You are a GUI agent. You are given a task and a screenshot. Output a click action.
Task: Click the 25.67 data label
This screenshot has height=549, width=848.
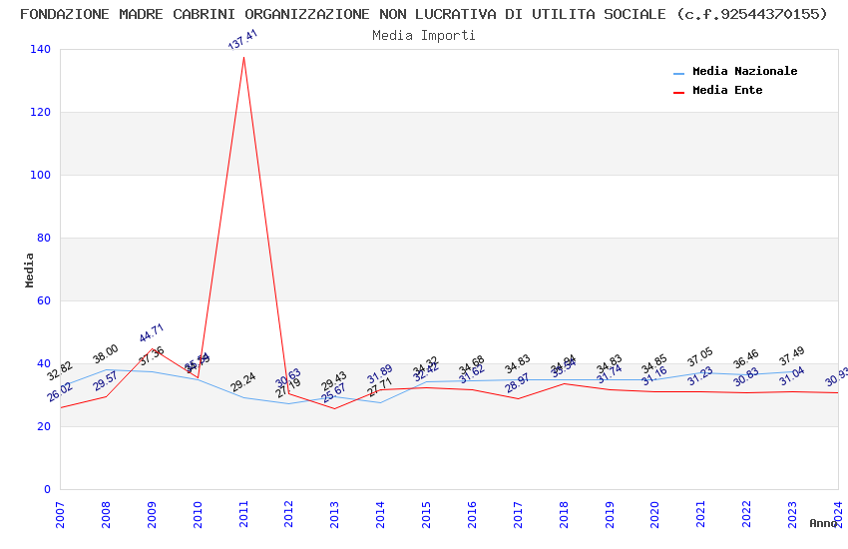pyautogui.click(x=333, y=393)
